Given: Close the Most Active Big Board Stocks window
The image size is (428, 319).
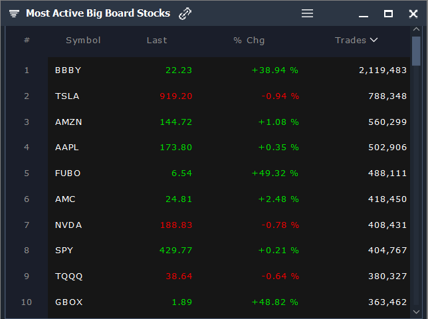Looking at the screenshot, I should click(413, 14).
